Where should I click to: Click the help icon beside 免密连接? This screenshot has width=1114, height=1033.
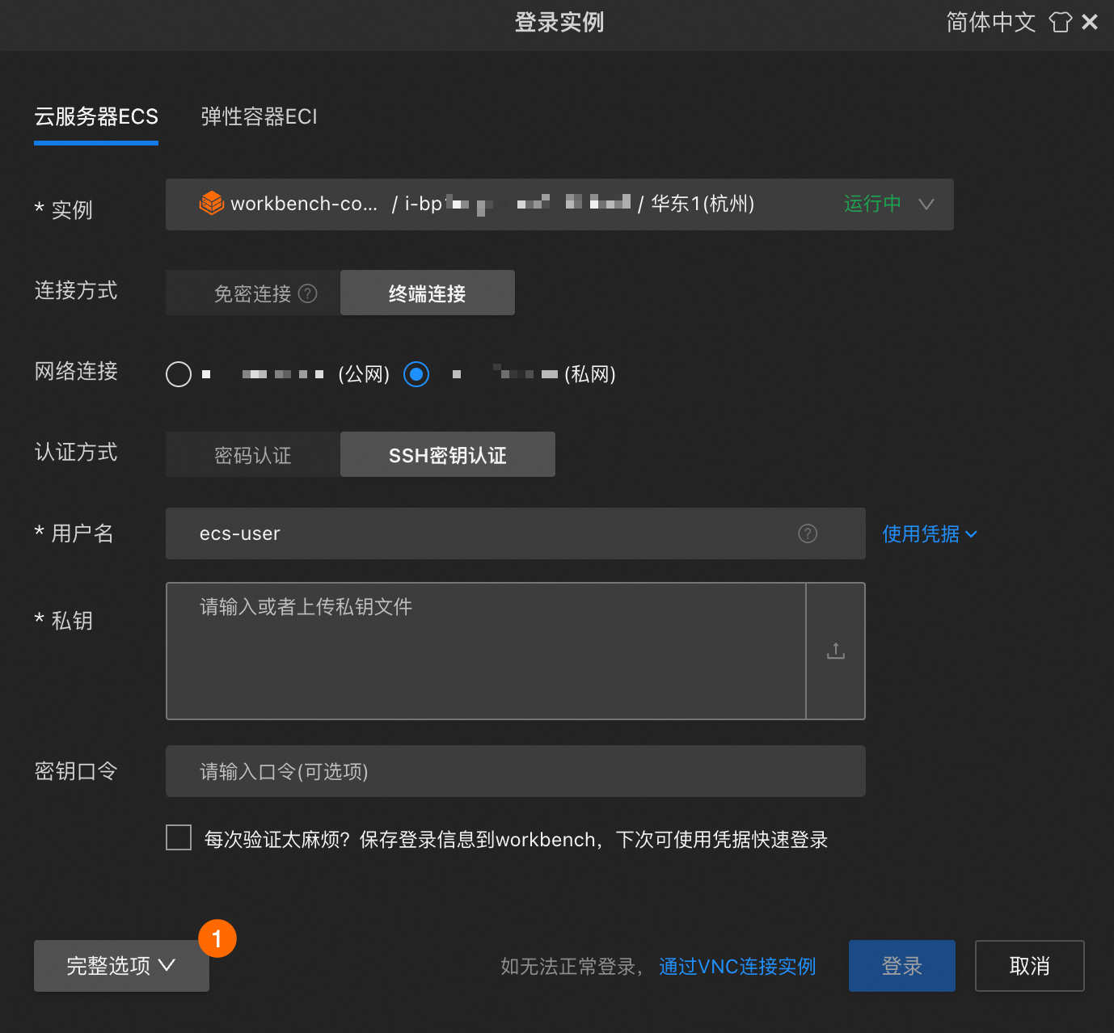click(x=308, y=293)
